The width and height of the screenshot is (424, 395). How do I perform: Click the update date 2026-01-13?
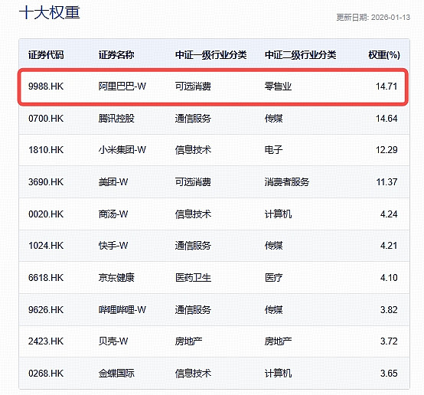click(x=390, y=18)
